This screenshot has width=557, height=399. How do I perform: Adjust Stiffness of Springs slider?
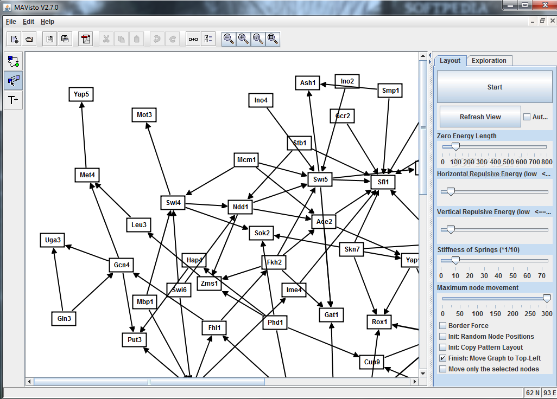coord(455,260)
